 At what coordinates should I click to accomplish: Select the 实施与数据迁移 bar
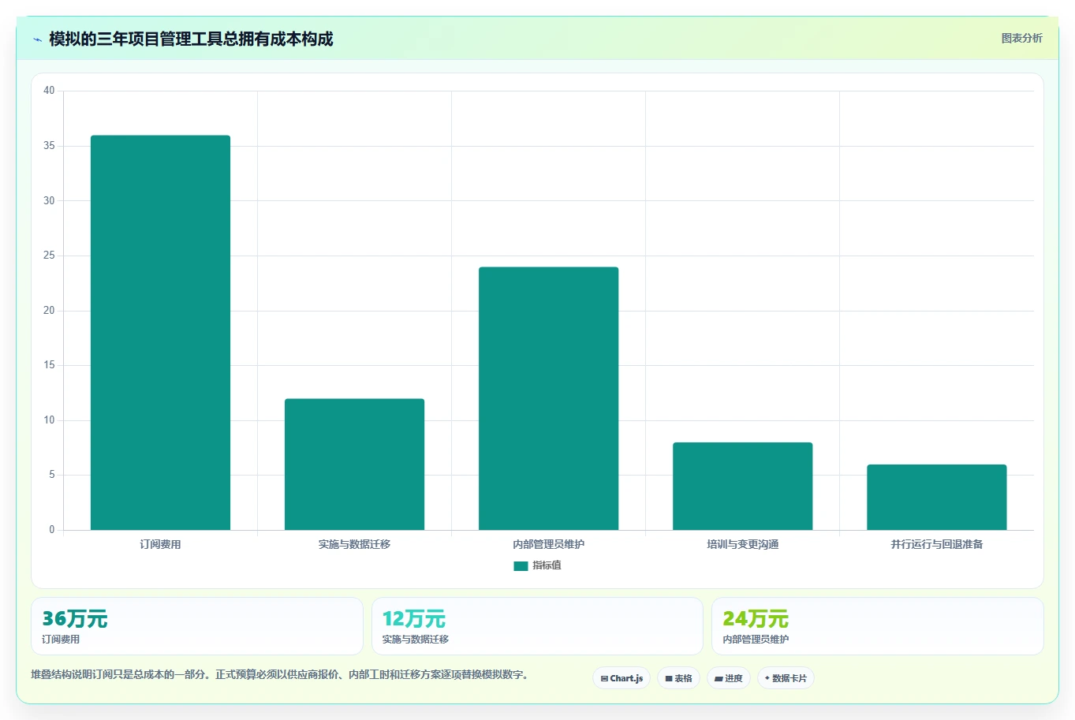pos(354,464)
